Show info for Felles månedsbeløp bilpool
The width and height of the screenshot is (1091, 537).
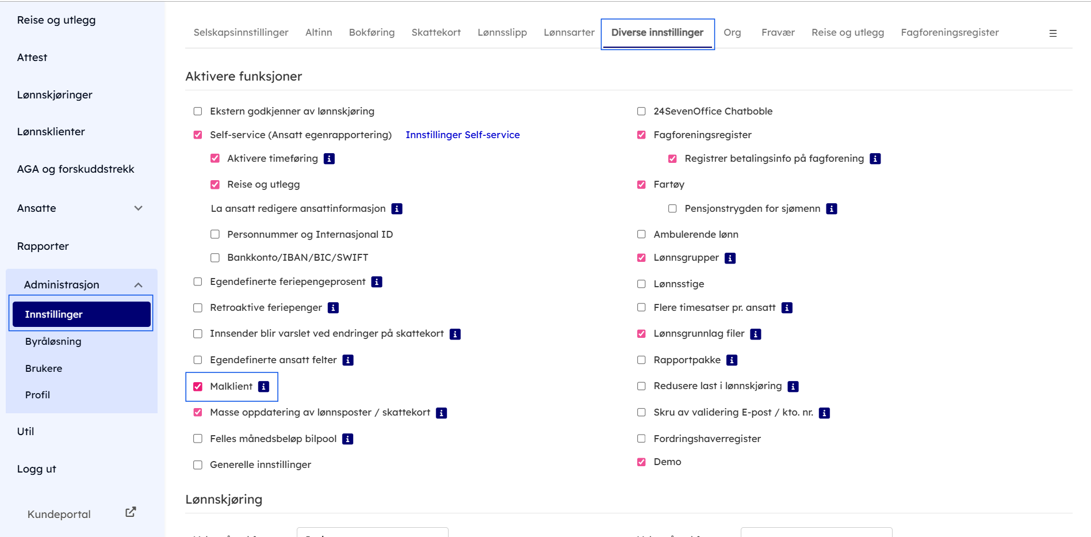[347, 439]
